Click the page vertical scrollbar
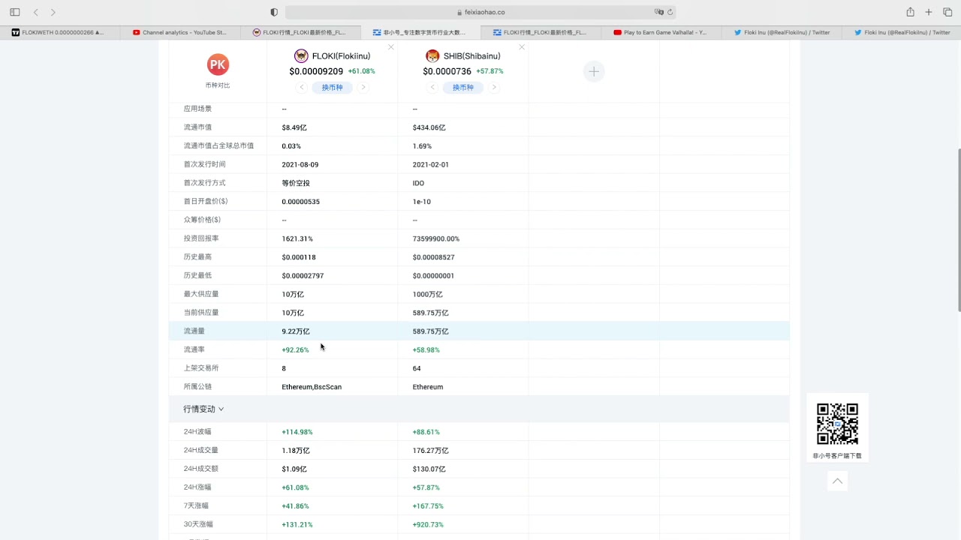This screenshot has width=961, height=540. (958, 229)
